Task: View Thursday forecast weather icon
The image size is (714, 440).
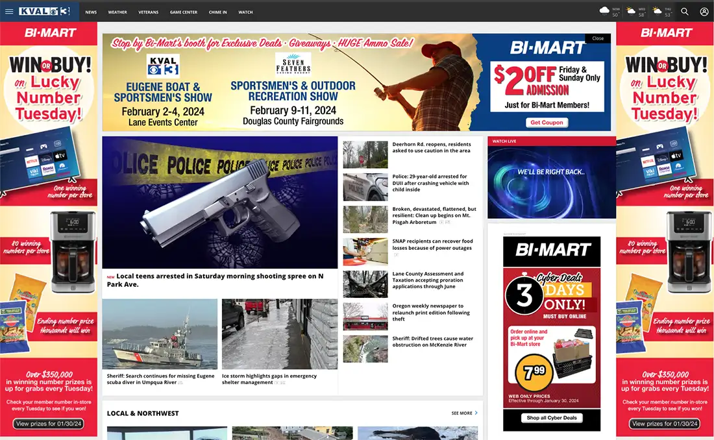Action: pos(657,10)
